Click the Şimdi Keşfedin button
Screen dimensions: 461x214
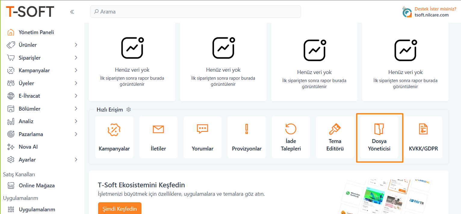(120, 208)
